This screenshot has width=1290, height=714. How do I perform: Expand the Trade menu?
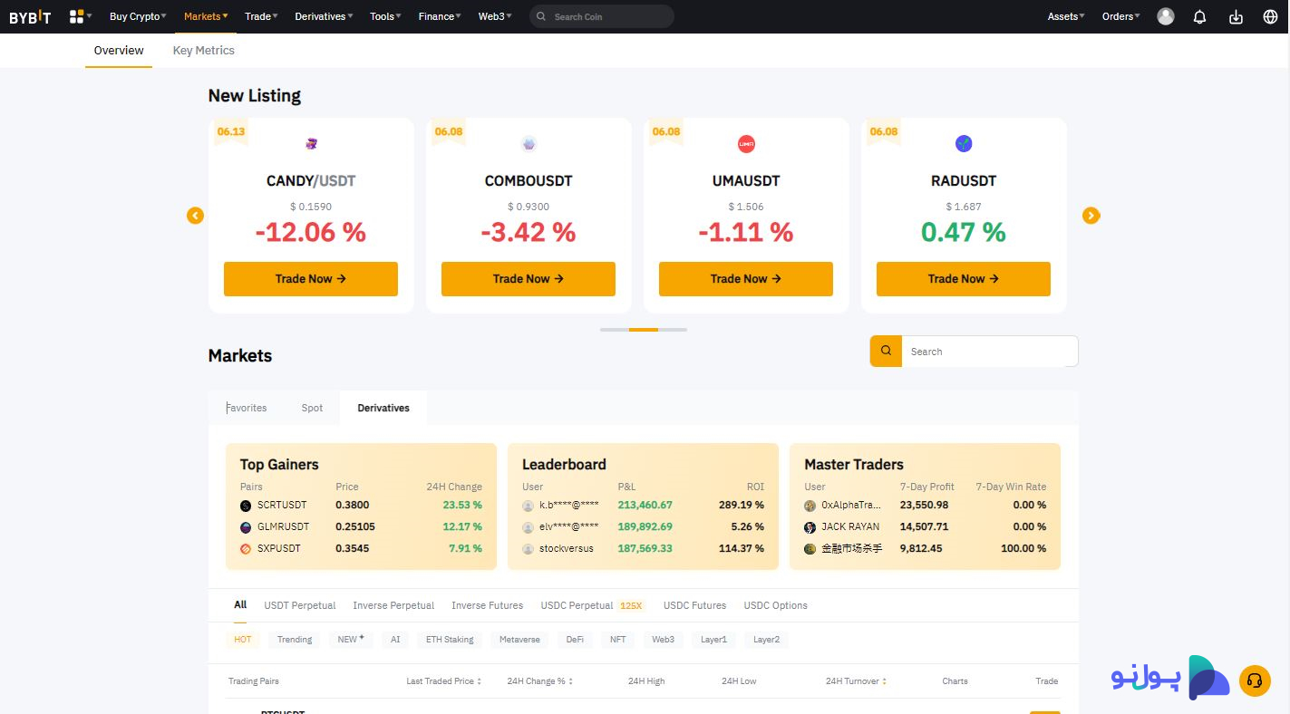[x=261, y=16]
